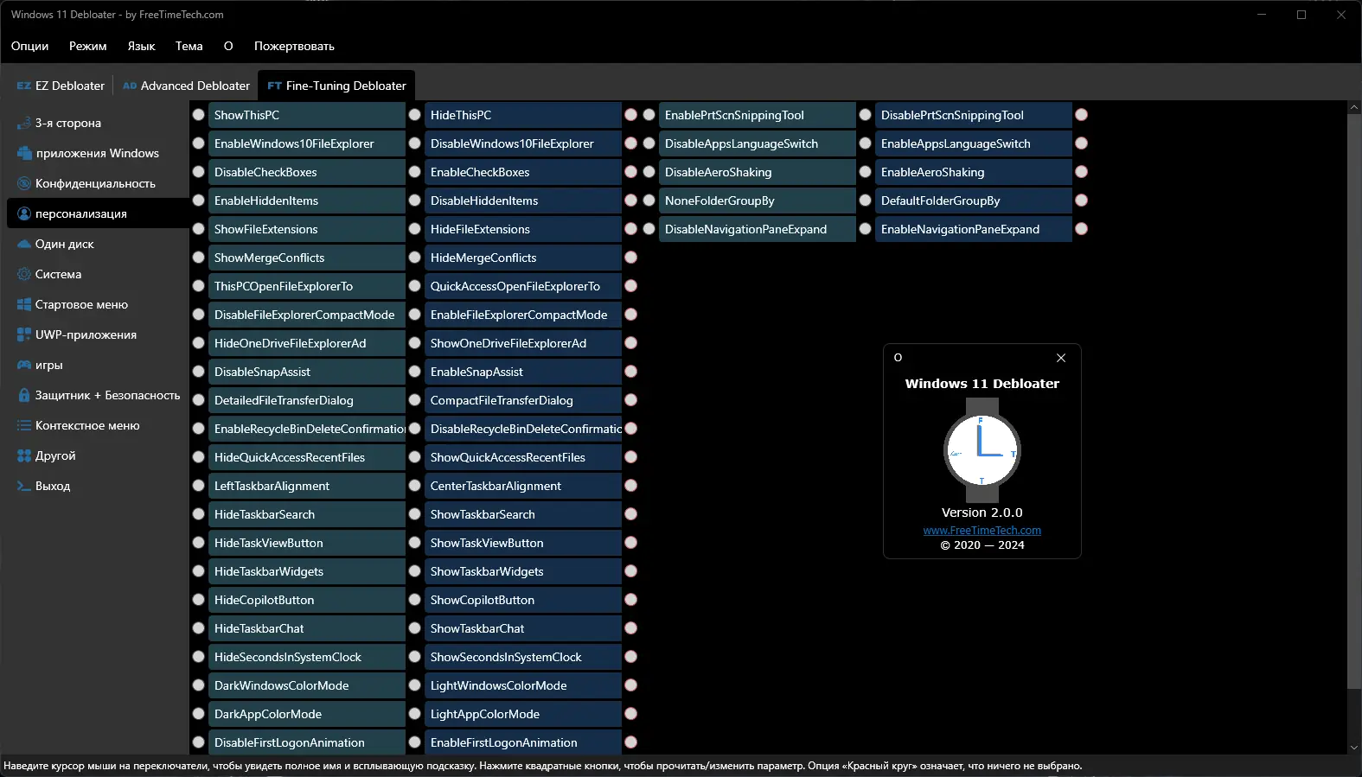This screenshot has height=777, width=1362.
Task: Click the scrollbar down arrow
Action: pyautogui.click(x=1354, y=748)
